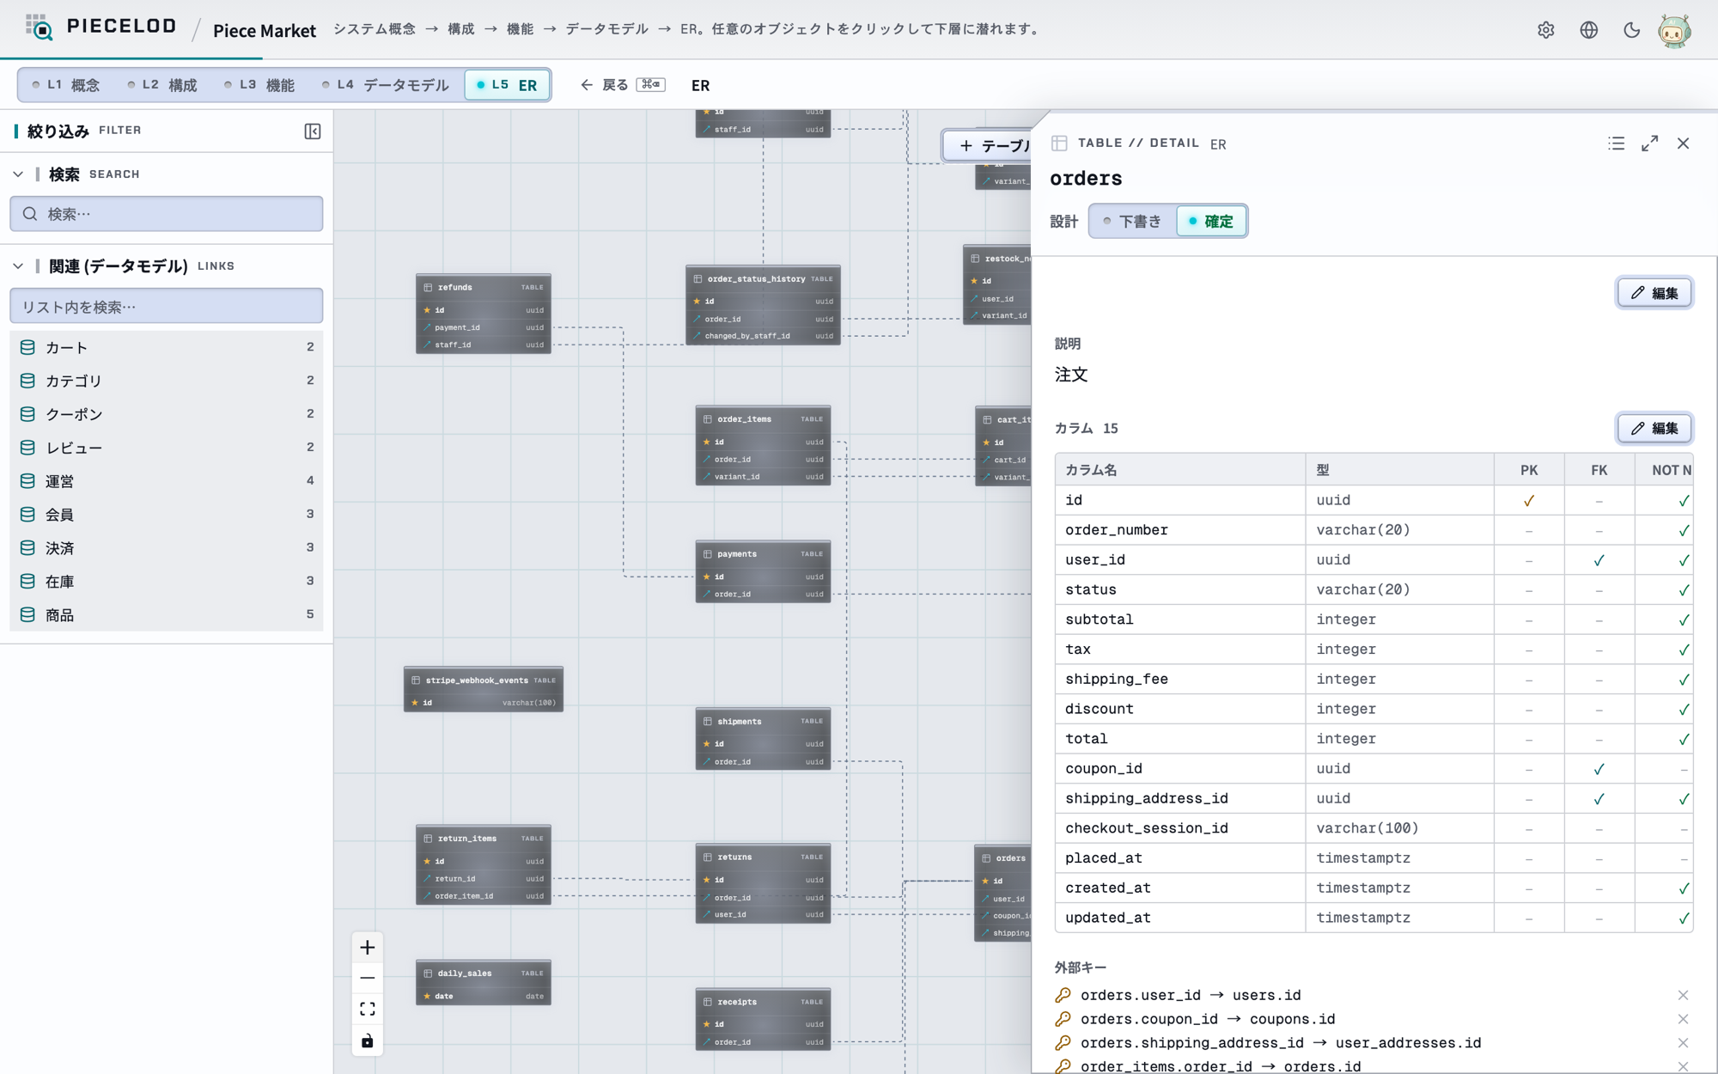Switch to the L1 概念 tab
1718x1074 pixels.
pyautogui.click(x=66, y=85)
